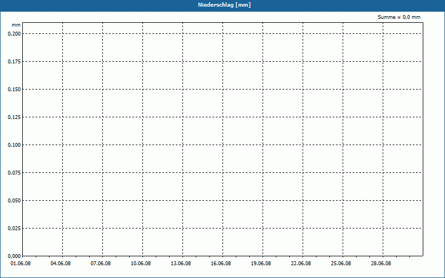The height and width of the screenshot is (278, 445).
Task: Click the 'Summe = 0,0 mm' total label
Action: click(399, 17)
